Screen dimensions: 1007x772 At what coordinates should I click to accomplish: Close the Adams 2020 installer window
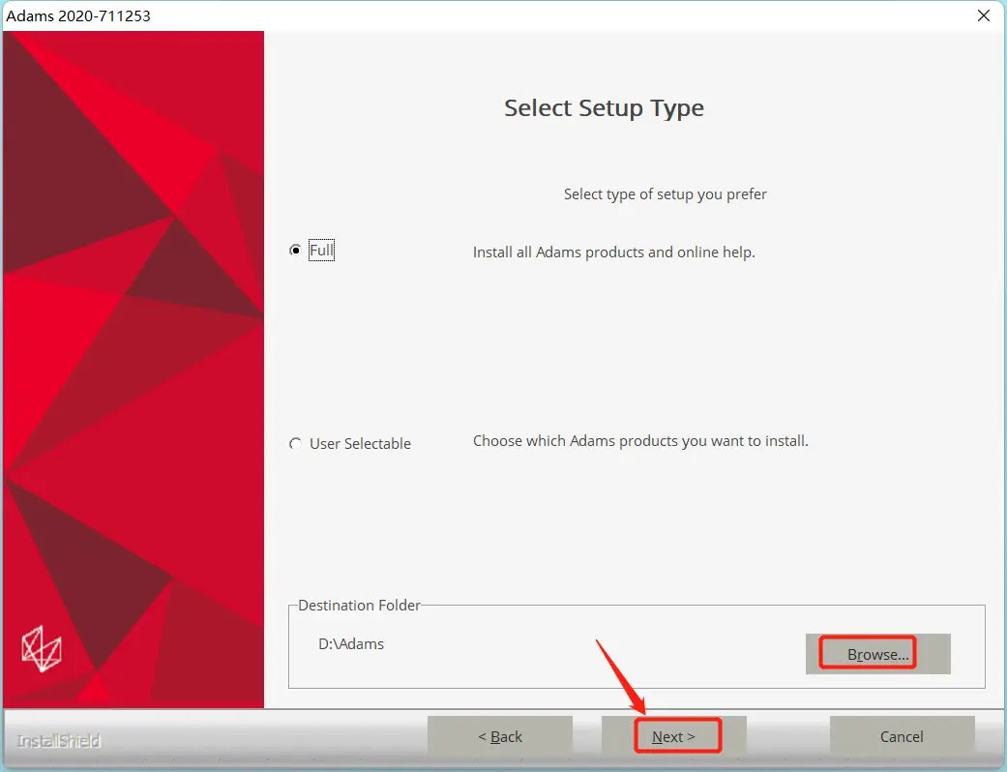(x=983, y=15)
